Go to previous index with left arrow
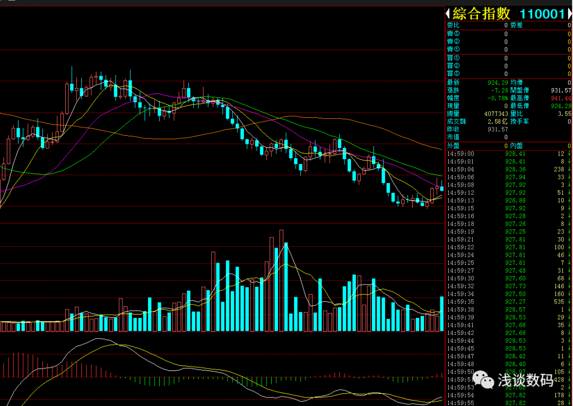 coord(448,14)
